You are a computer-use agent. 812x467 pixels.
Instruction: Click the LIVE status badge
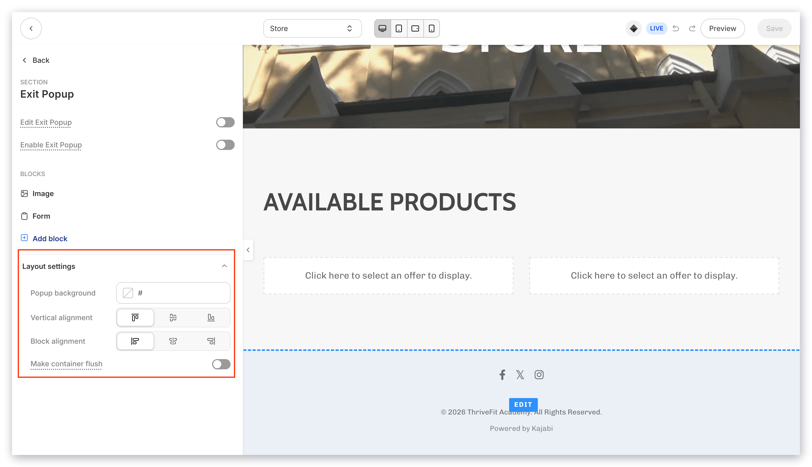point(656,28)
